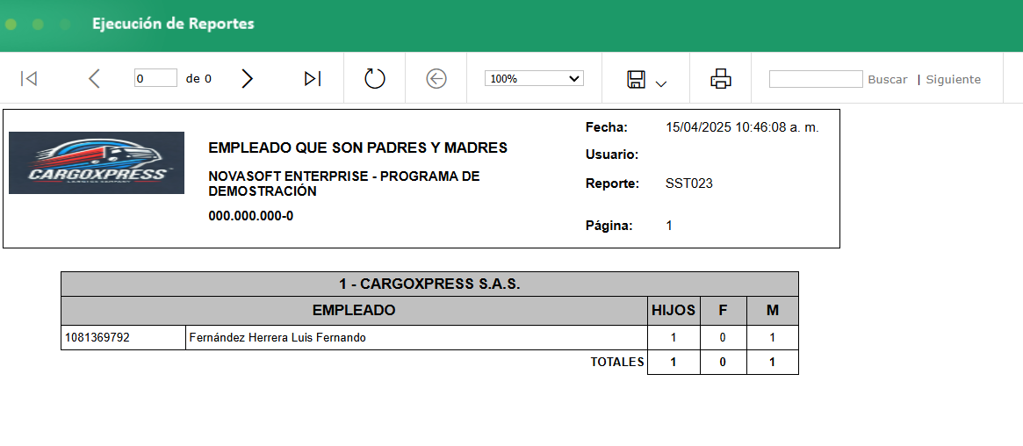Select the title EMPLEADO QUE SON PADRES Y MADRES

pyautogui.click(x=357, y=148)
